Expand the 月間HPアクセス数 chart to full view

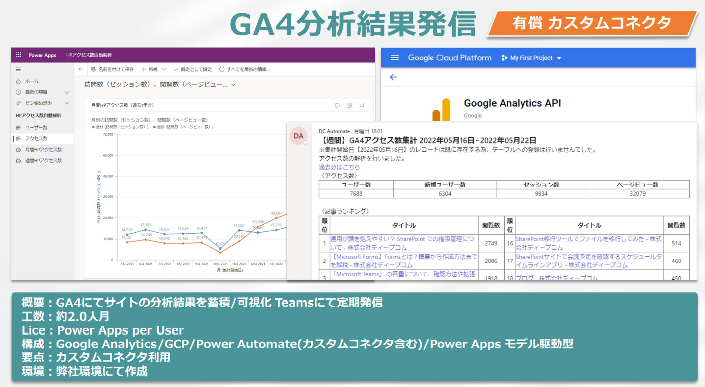point(362,105)
